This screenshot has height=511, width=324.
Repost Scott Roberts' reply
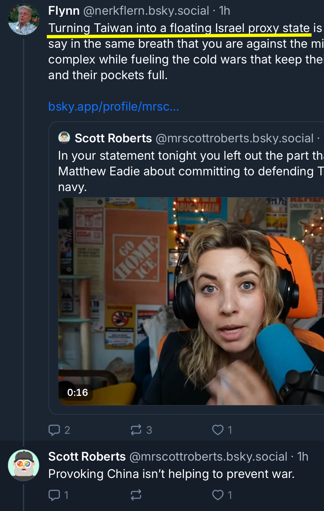coord(136,495)
